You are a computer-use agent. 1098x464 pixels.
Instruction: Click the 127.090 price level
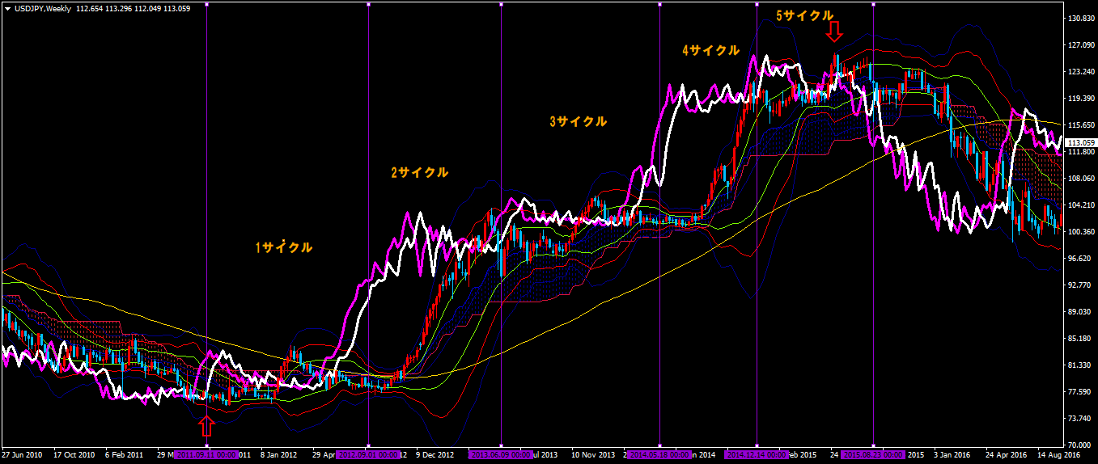coord(1079,45)
